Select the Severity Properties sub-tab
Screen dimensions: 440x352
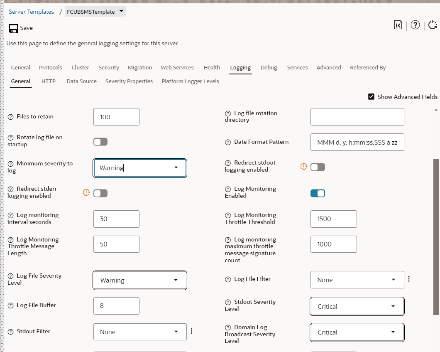[x=129, y=81]
